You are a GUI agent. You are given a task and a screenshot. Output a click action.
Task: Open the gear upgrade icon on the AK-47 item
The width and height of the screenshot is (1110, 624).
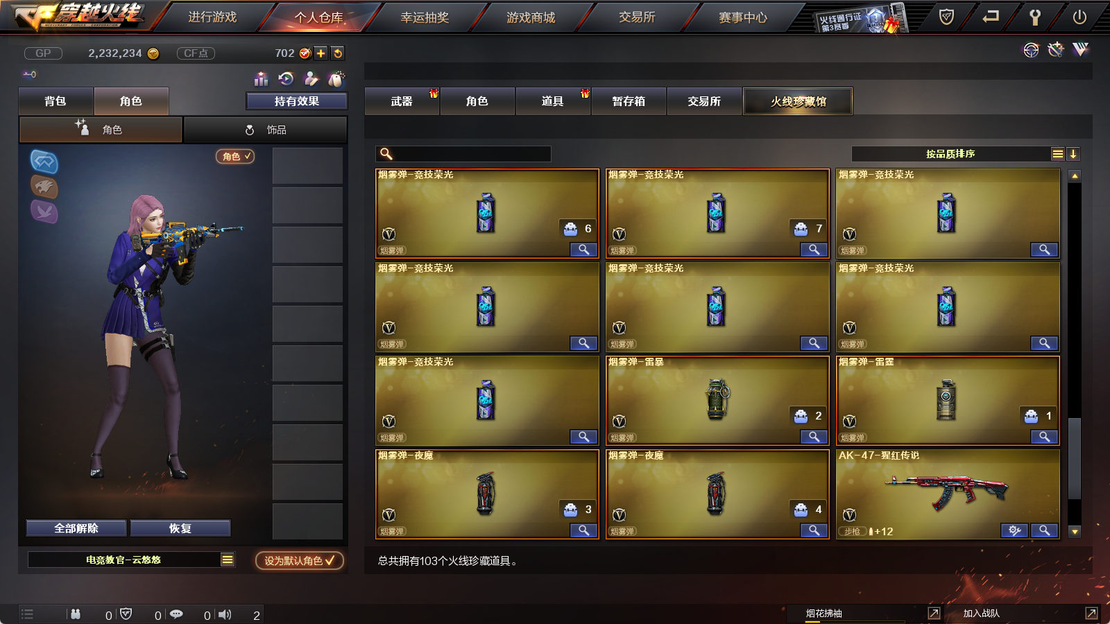(x=1015, y=530)
